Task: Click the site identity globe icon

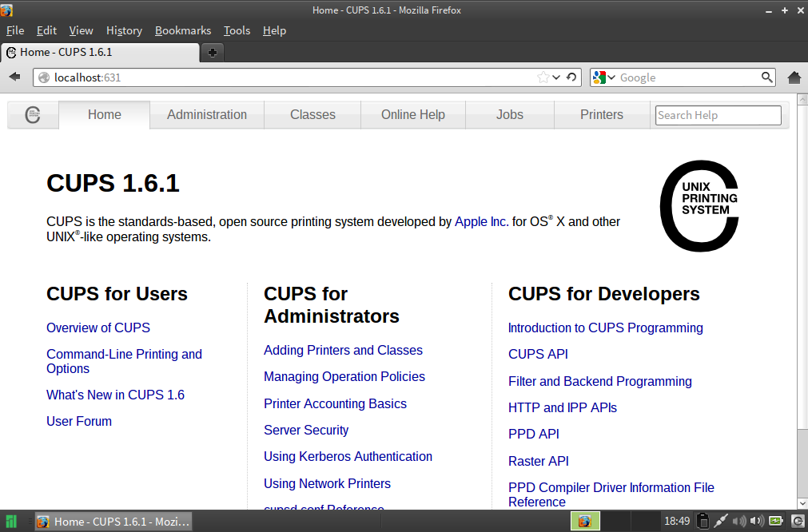Action: coord(44,77)
